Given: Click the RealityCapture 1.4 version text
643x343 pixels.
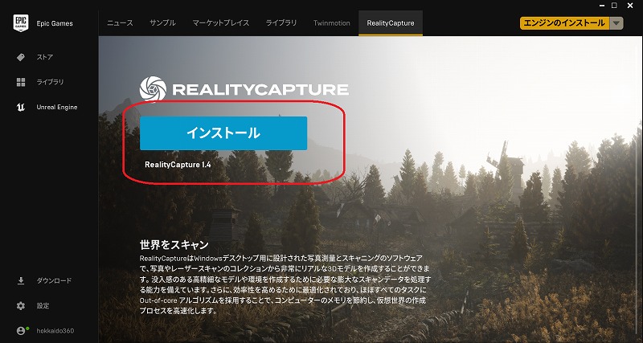Looking at the screenshot, I should tap(178, 165).
